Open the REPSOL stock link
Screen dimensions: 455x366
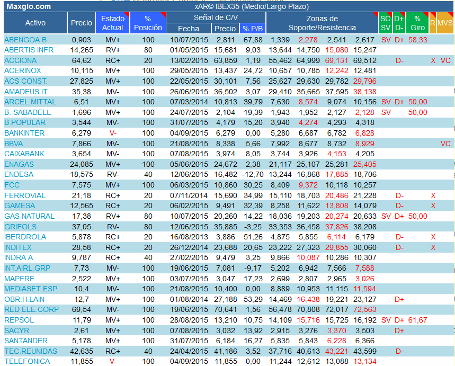coord(19,320)
